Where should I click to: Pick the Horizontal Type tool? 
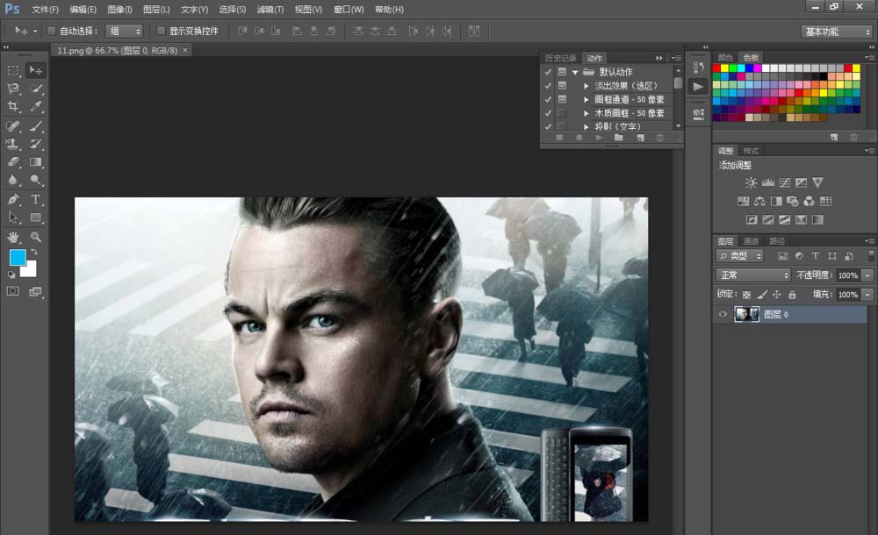coord(36,200)
